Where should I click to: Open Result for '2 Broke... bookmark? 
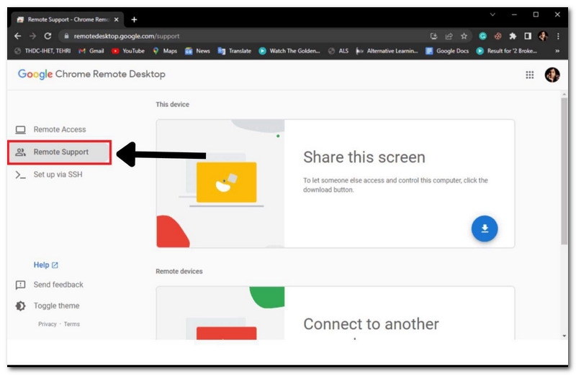(x=507, y=51)
